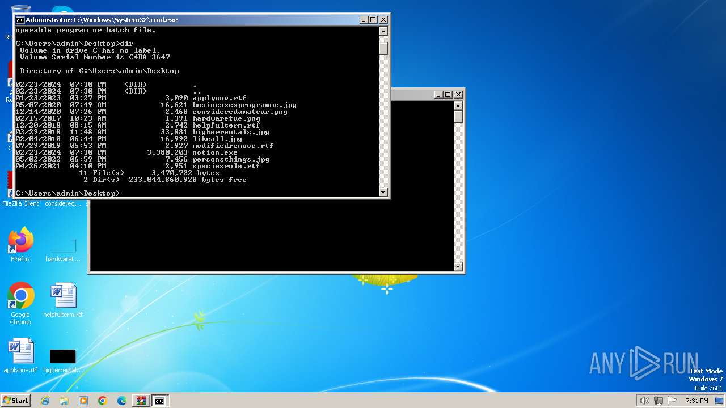Click the Volume Serial Number line

pos(95,57)
